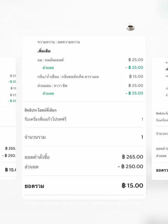Click the - ฿ 250.00 total discount
168x224 pixels.
point(130,166)
